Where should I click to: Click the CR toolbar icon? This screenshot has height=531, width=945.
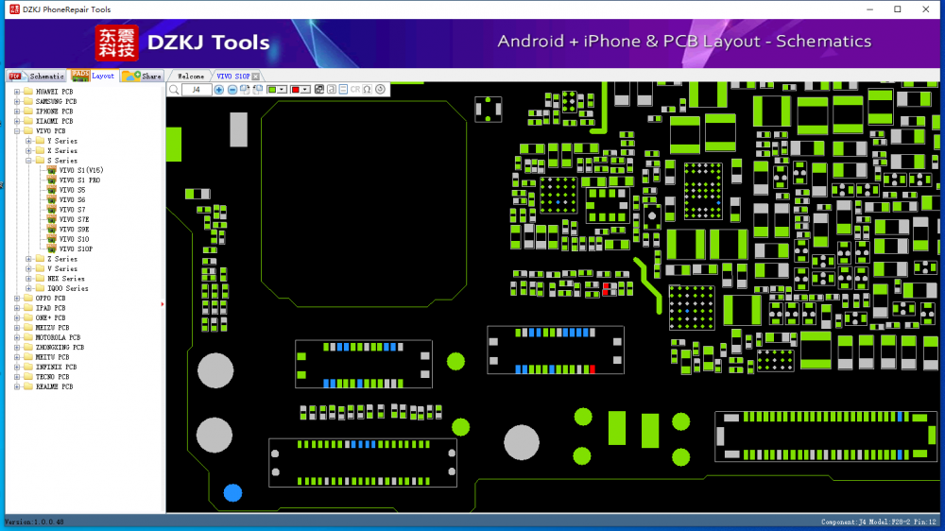click(355, 89)
